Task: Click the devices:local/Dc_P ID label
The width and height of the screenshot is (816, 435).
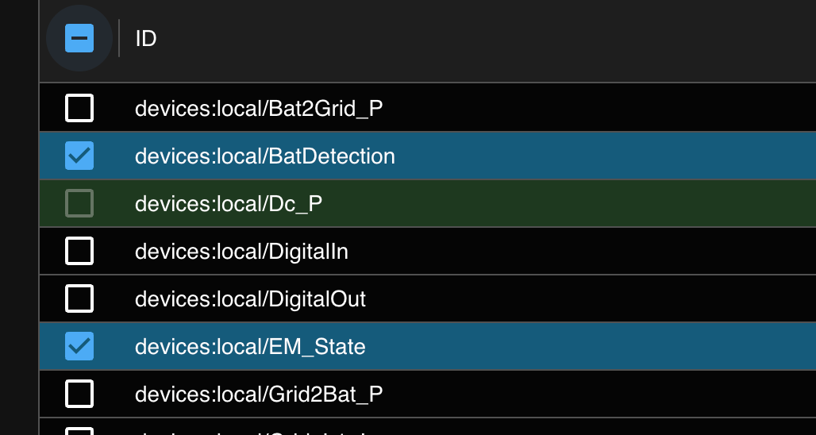Action: coord(229,203)
